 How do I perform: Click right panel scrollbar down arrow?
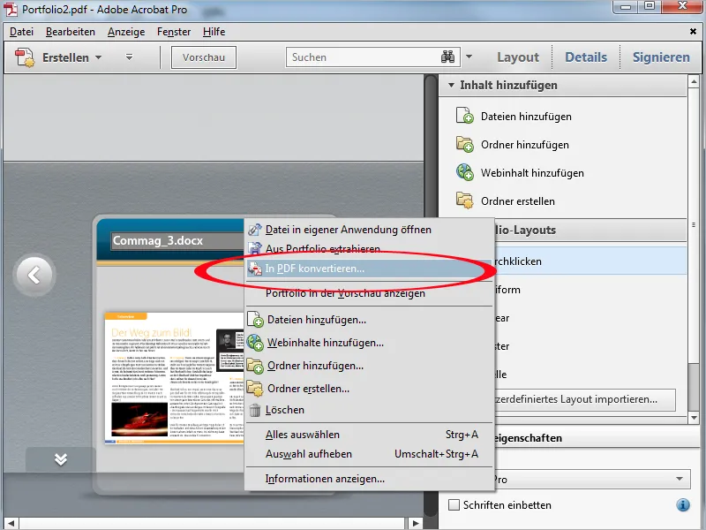point(694,418)
